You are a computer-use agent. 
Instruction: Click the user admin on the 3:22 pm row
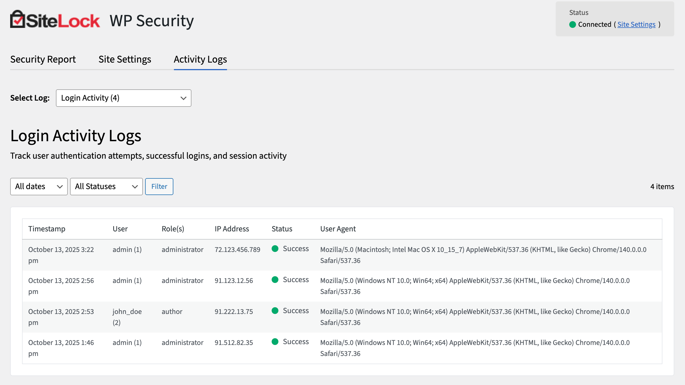(127, 249)
